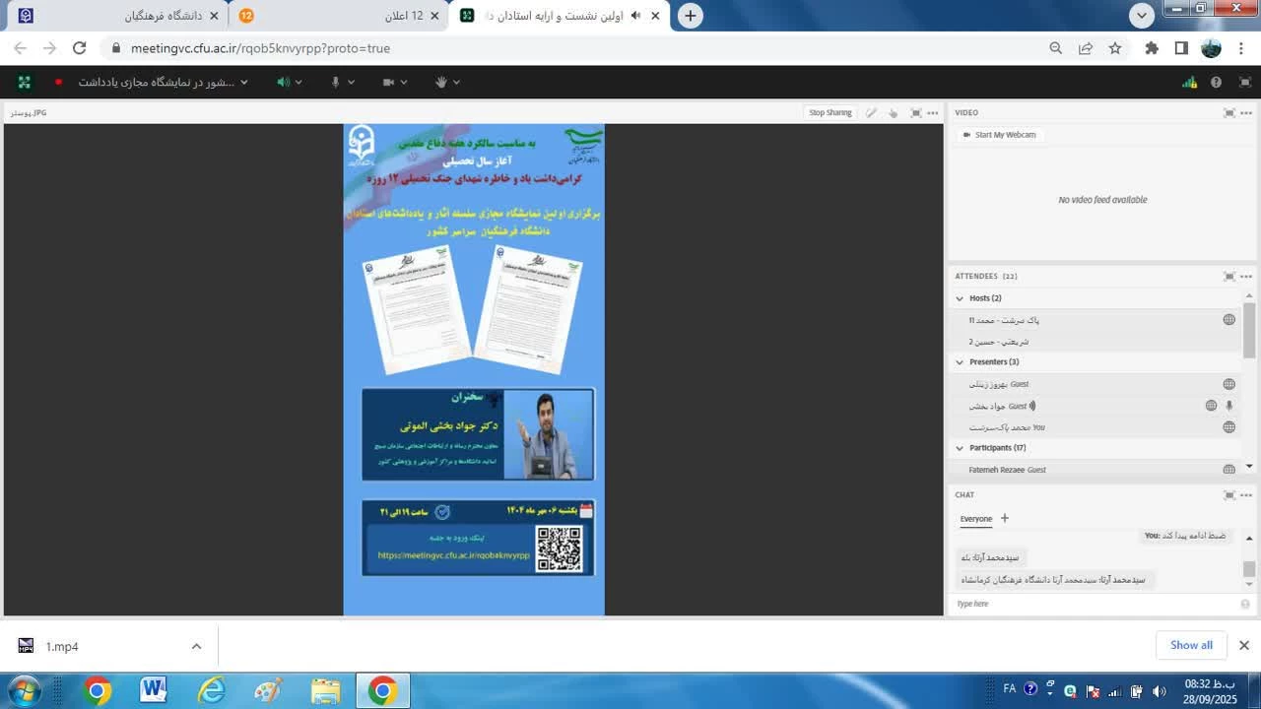Click the raise hand icon
This screenshot has height=709, width=1261.
tap(441, 82)
